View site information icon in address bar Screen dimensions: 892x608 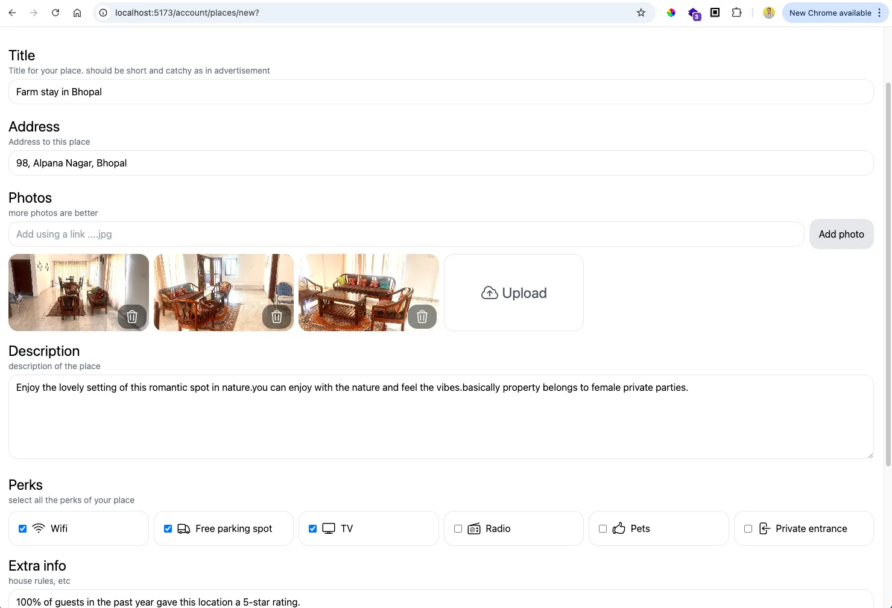103,13
